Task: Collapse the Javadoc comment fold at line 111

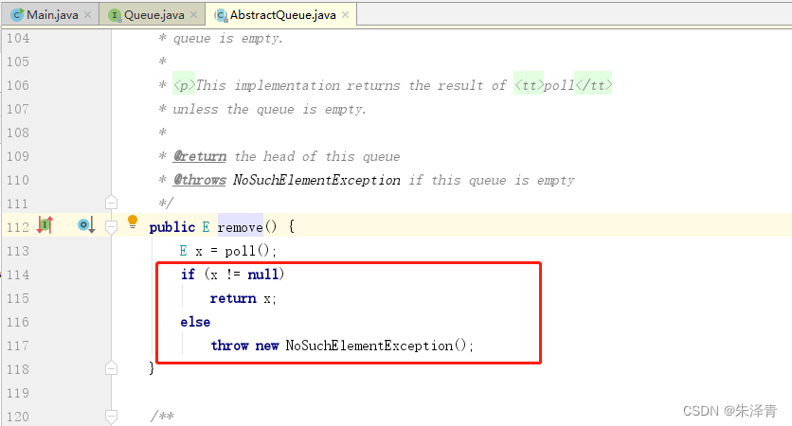Action: pyautogui.click(x=111, y=203)
